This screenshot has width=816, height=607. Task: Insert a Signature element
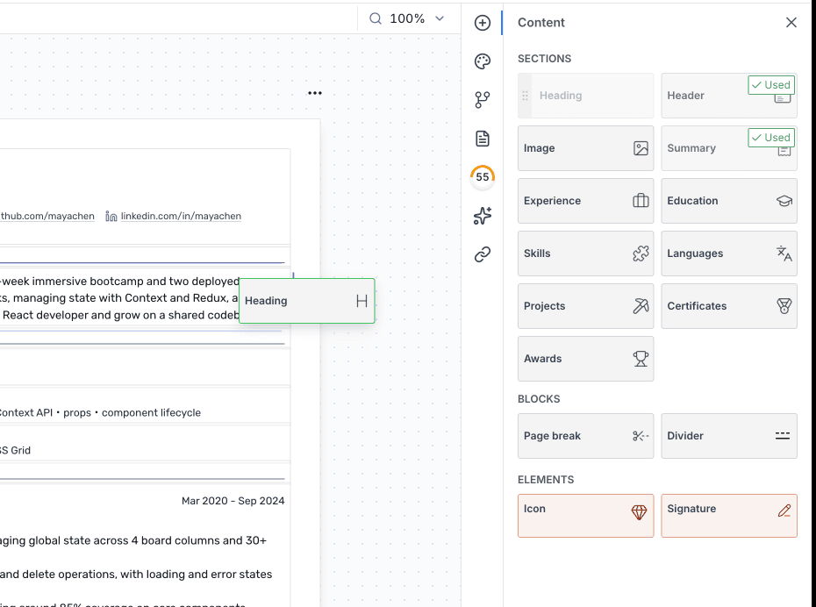(729, 516)
